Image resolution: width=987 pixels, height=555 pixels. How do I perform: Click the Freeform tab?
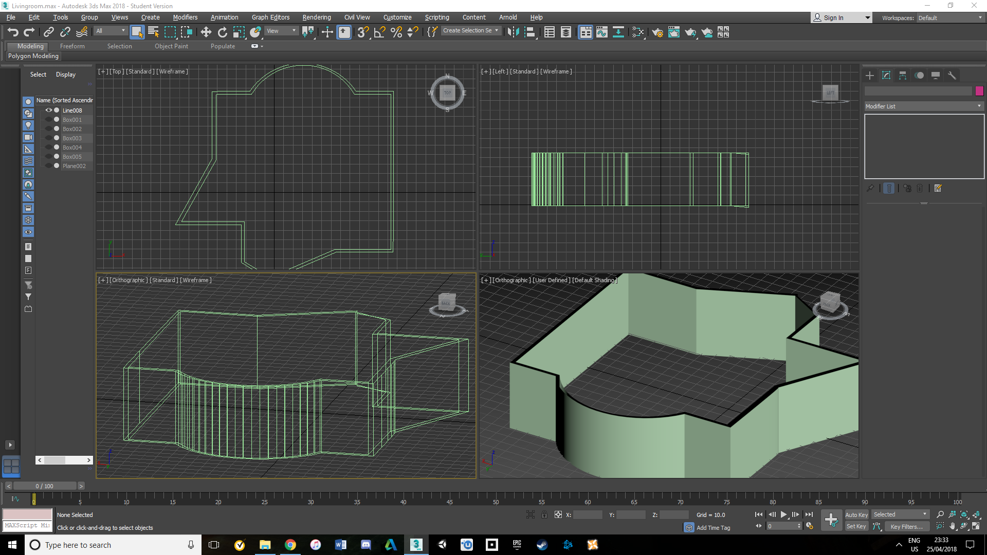[72, 45]
